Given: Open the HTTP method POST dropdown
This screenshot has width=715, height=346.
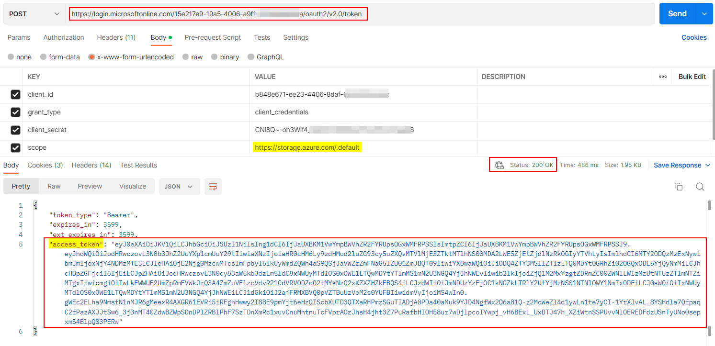Looking at the screenshot, I should (34, 14).
